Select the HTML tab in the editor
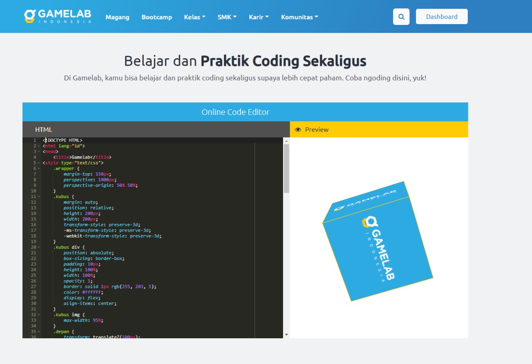This screenshot has height=364, width=532. pyautogui.click(x=43, y=129)
